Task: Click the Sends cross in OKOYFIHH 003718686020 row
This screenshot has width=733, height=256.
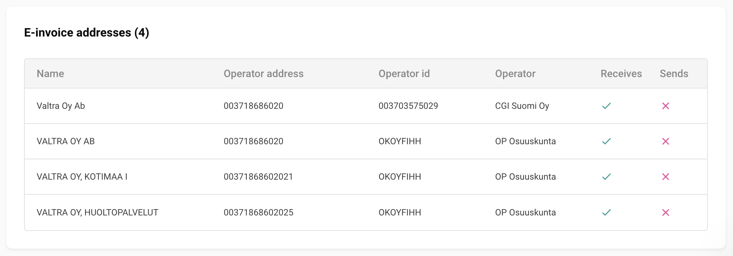Action: [665, 141]
